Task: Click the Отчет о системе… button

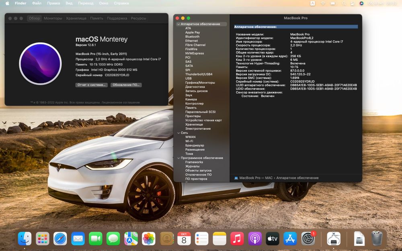Action: tap(92, 85)
